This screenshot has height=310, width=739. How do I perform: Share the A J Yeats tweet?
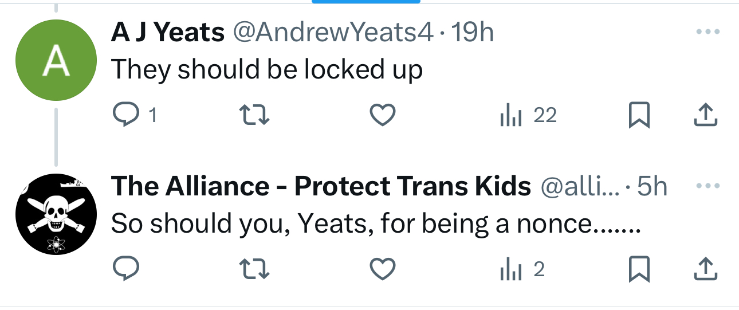click(x=705, y=116)
